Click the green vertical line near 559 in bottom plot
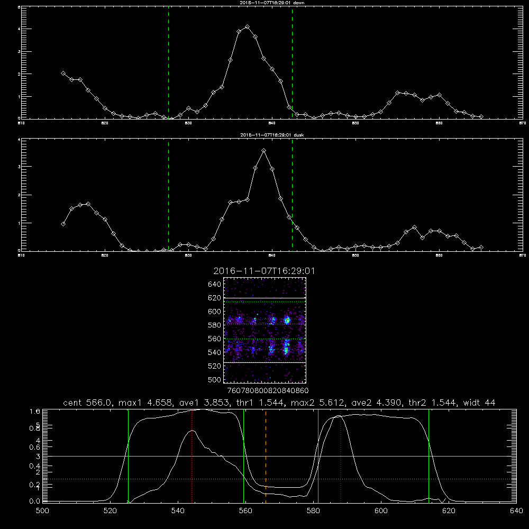This screenshot has width=529, height=529. (x=243, y=456)
